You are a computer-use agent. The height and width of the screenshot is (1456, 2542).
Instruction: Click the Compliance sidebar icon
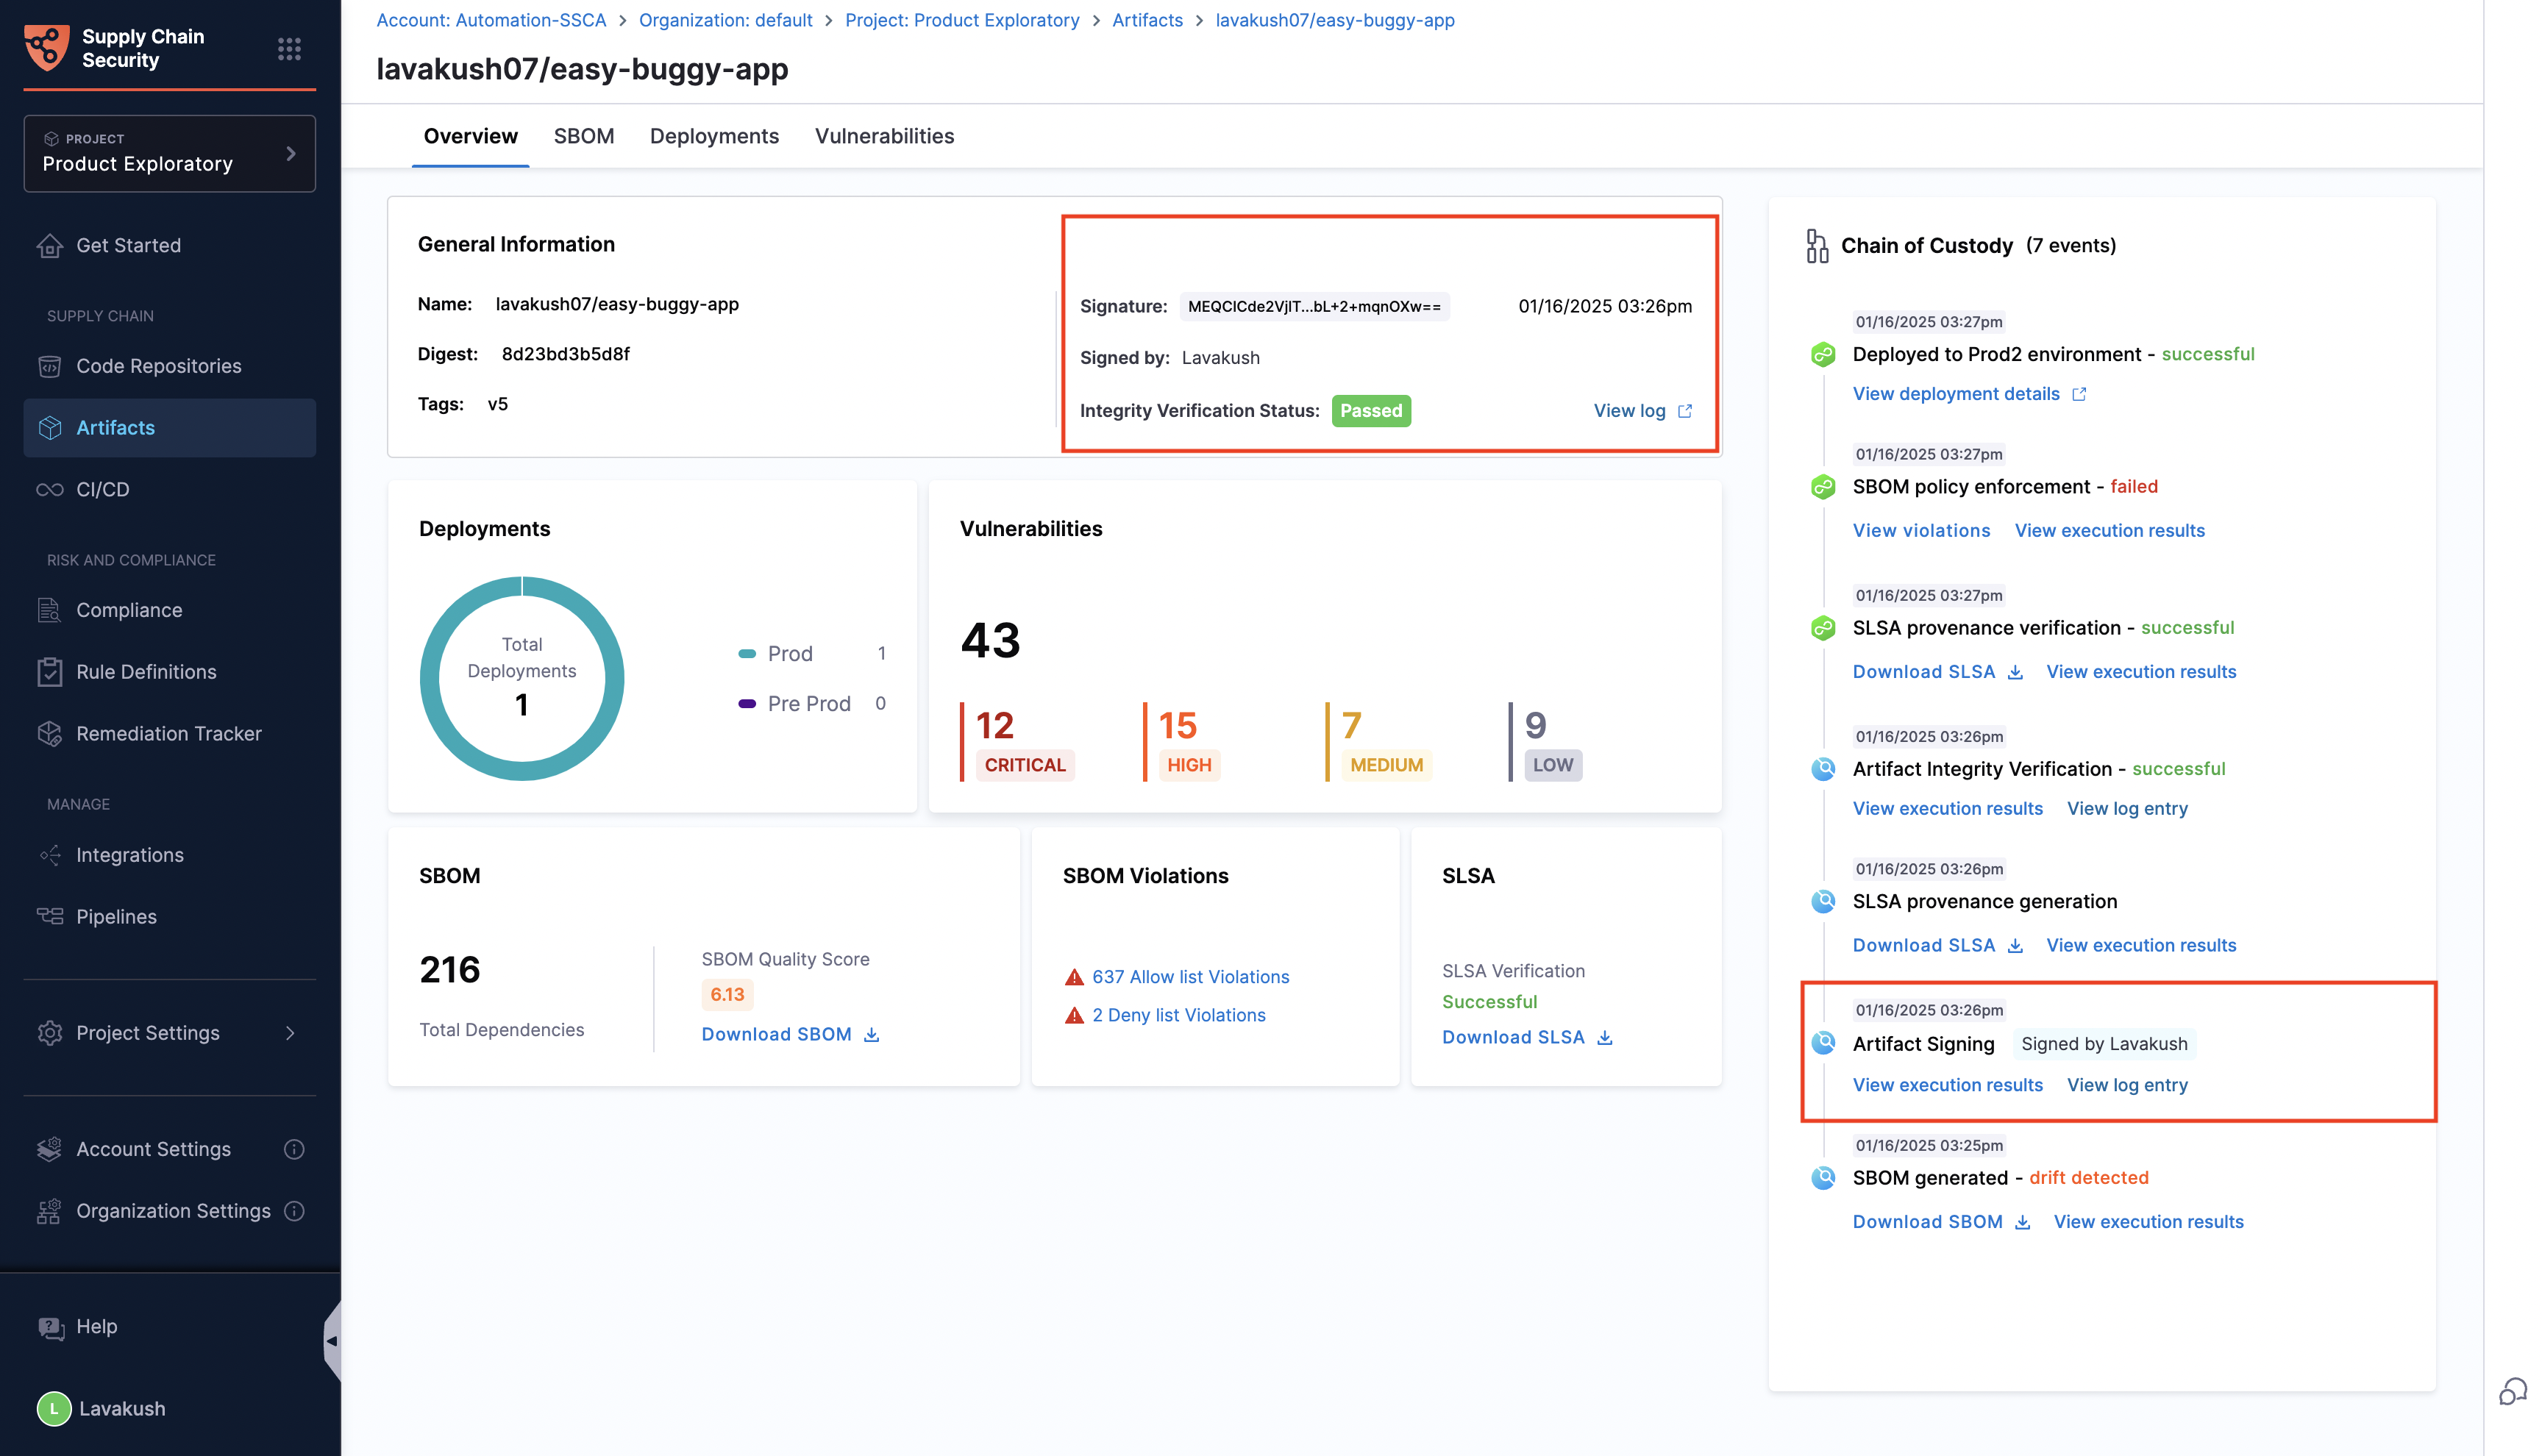pyautogui.click(x=50, y=610)
